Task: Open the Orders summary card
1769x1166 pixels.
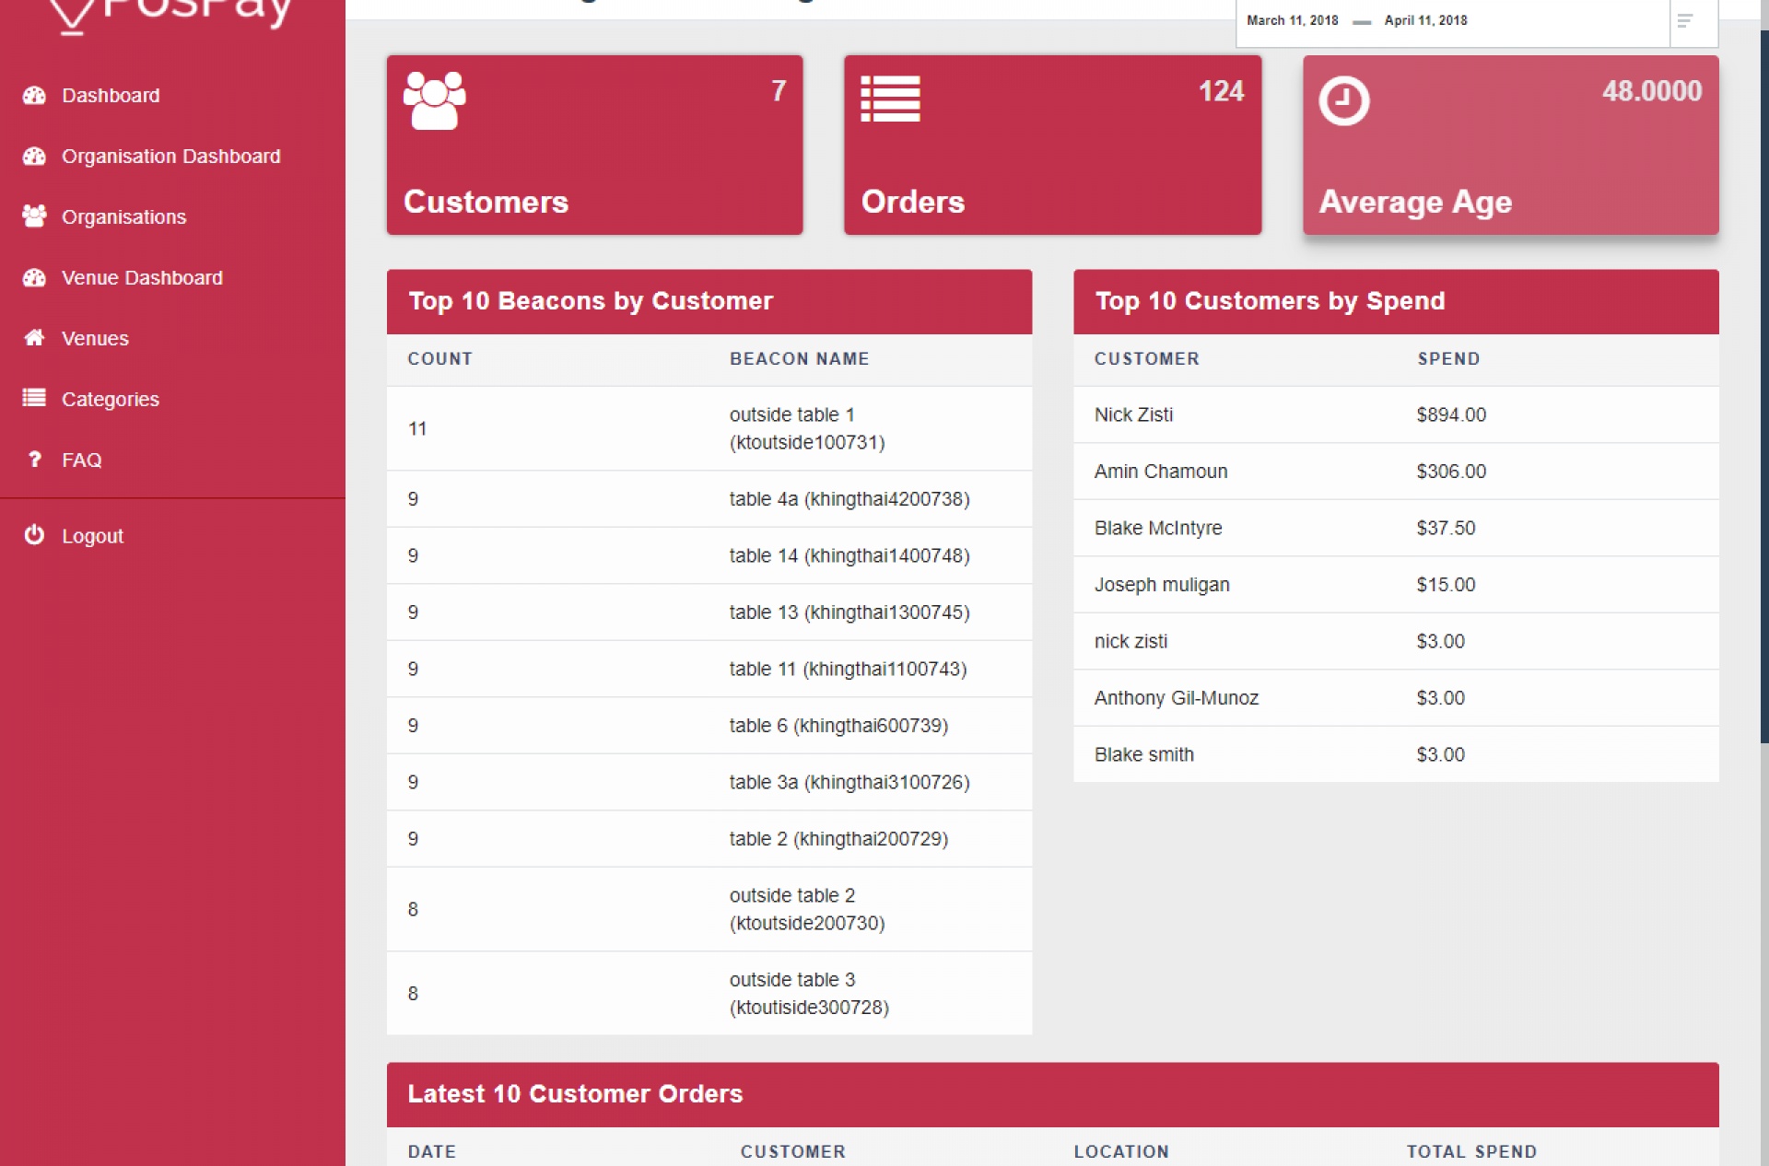Action: [x=1052, y=145]
